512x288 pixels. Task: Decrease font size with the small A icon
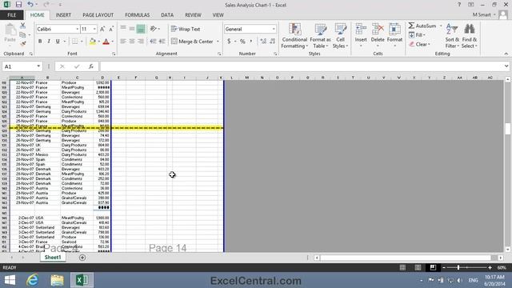tap(111, 29)
